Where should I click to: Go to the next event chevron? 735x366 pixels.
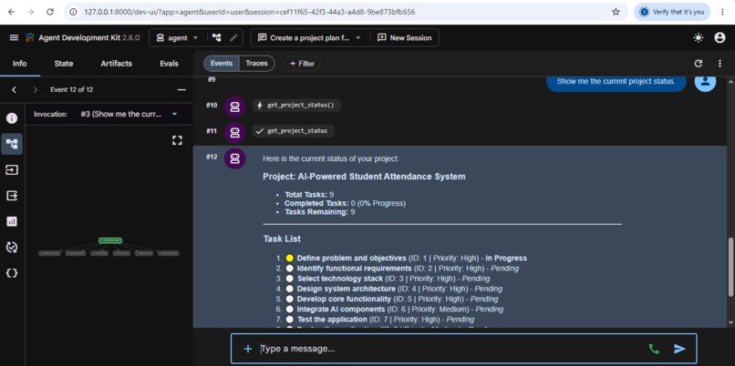(x=36, y=90)
